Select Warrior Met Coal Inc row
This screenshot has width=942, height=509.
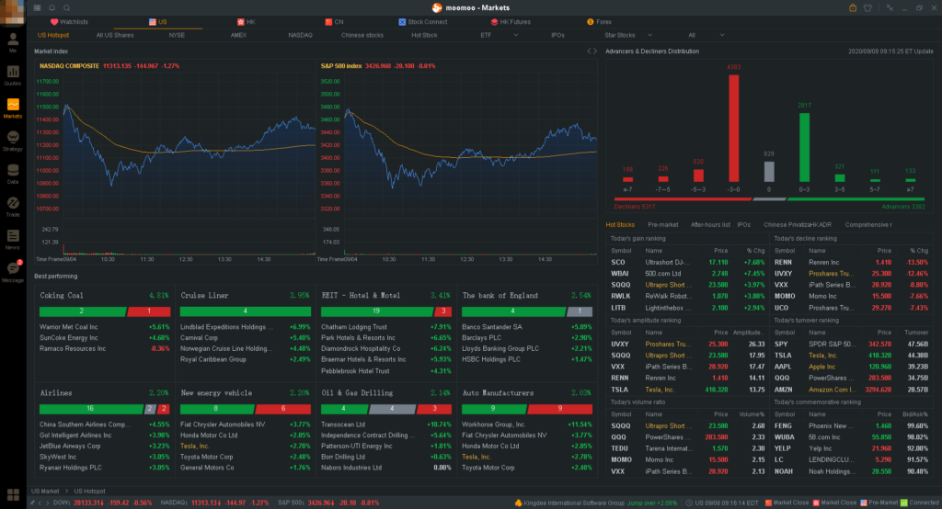[x=105, y=327]
